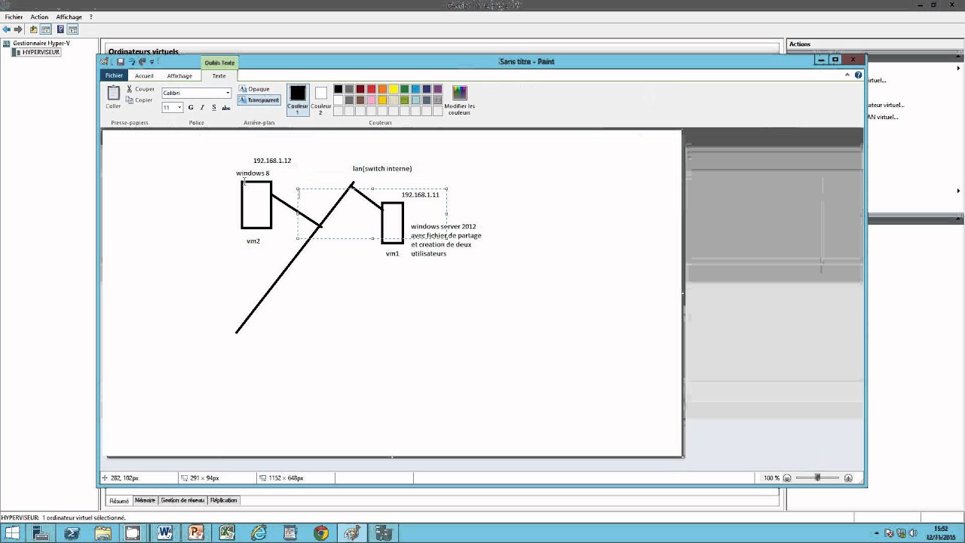This screenshot has width=965, height=543.
Task: Click the Undo arrow in Paint title bar
Action: pyautogui.click(x=131, y=62)
